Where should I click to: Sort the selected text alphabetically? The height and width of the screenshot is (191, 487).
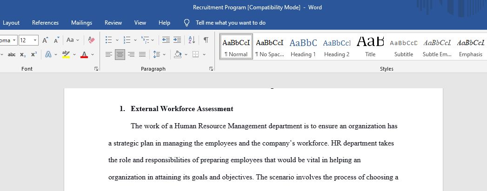click(x=192, y=40)
